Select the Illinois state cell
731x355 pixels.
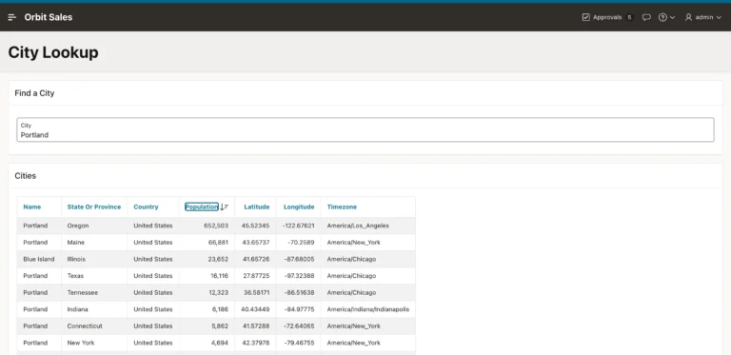coord(76,259)
